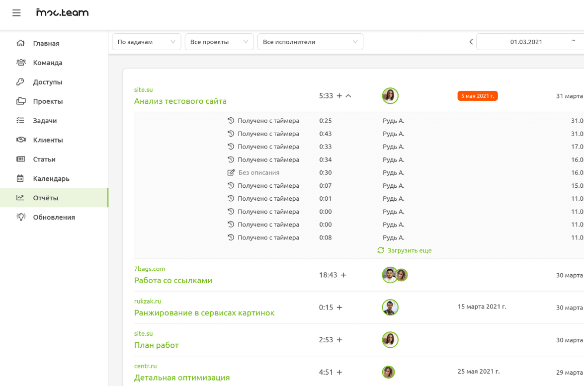Select the Задачи list icon
Viewport: 584px width, 386px height.
[20, 120]
